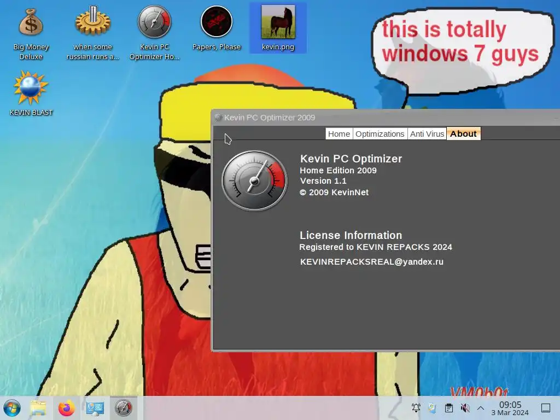Screen dimensions: 560x420
Task: Click Kevin PC Optimizer taskbar button
Action: point(124,408)
